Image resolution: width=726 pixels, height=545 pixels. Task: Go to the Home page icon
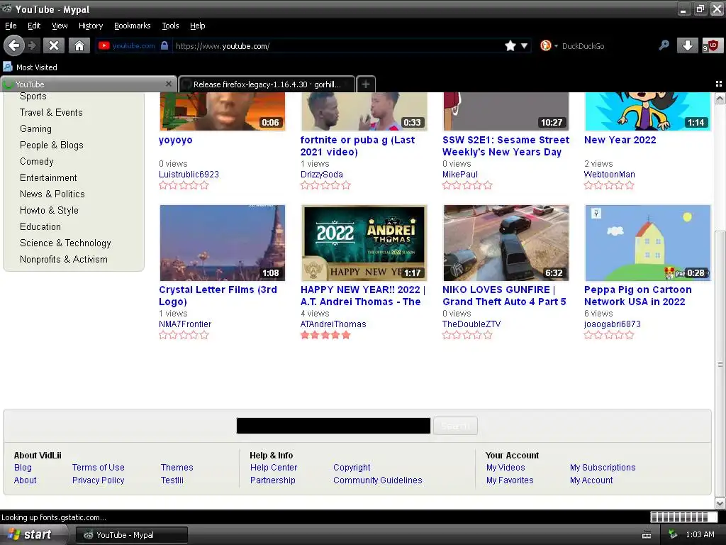pyautogui.click(x=79, y=45)
